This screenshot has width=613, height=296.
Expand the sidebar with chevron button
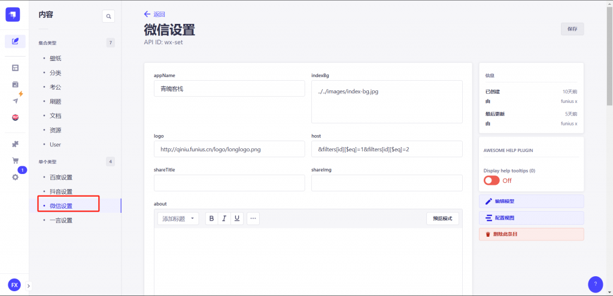point(29,286)
